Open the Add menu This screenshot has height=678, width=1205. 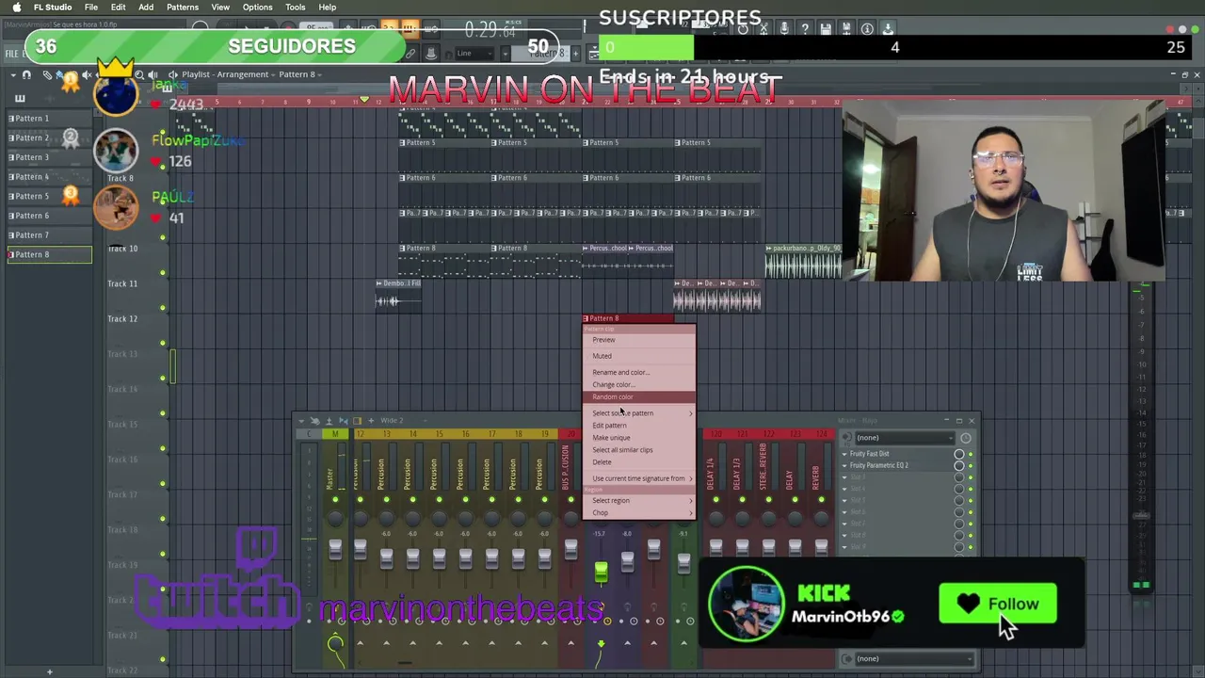[146, 8]
